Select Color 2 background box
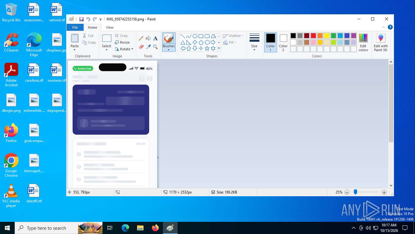 pyautogui.click(x=283, y=42)
